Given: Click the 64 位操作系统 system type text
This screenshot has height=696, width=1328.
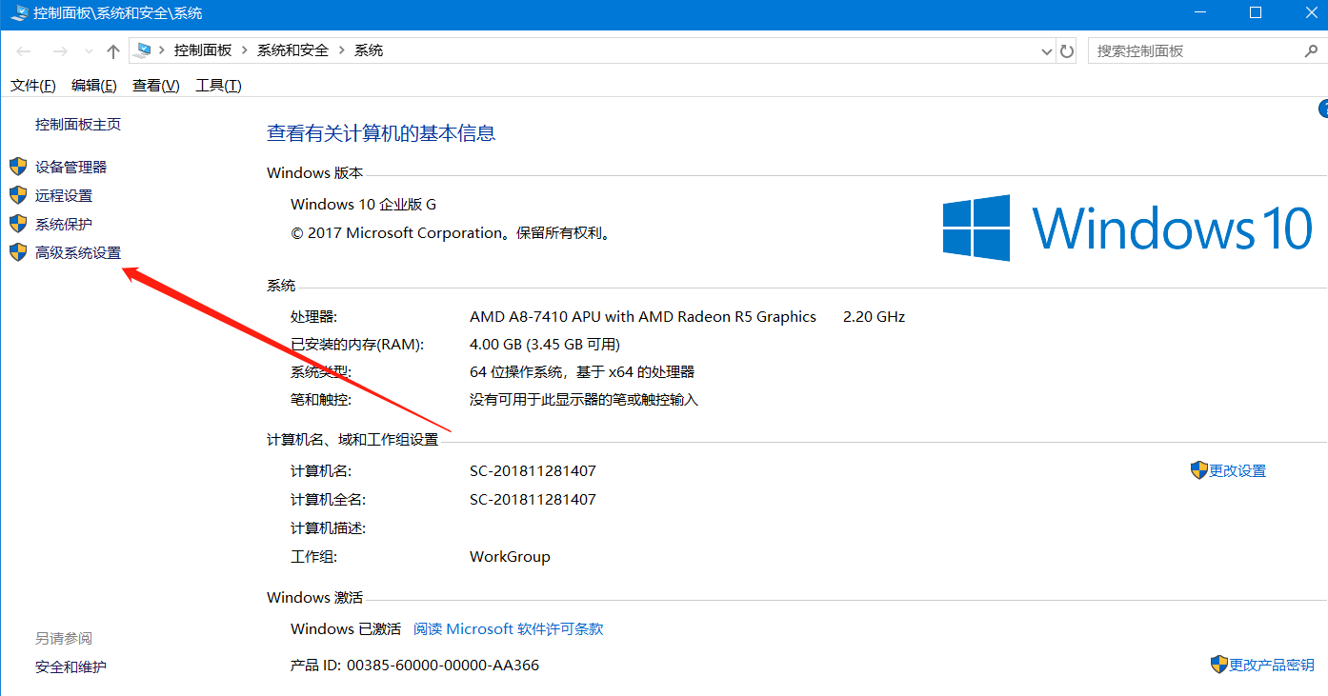Looking at the screenshot, I should pyautogui.click(x=582, y=372).
